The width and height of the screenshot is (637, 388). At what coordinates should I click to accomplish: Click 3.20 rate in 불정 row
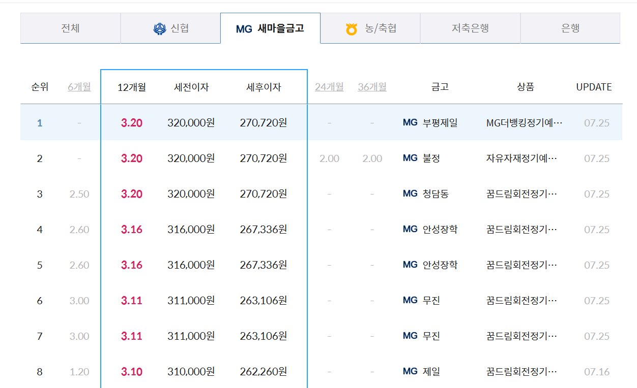coord(132,158)
